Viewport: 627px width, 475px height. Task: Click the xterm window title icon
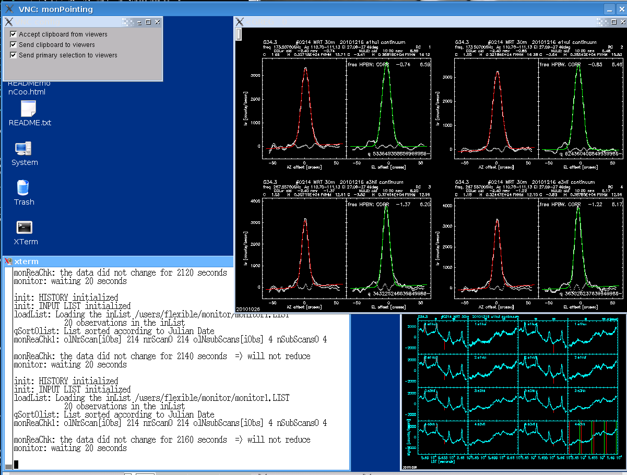pyautogui.click(x=8, y=262)
